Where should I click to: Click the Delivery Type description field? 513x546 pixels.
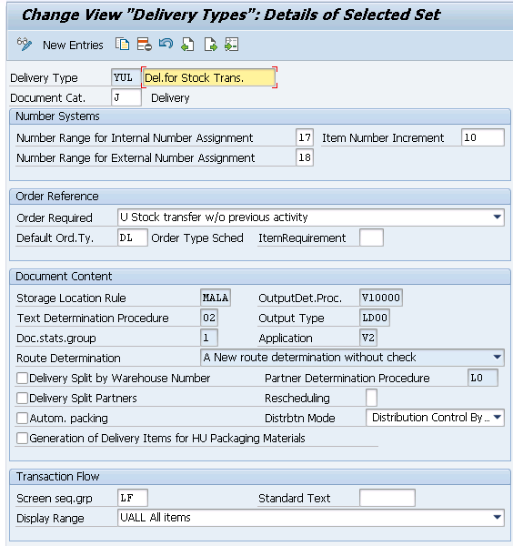point(209,77)
